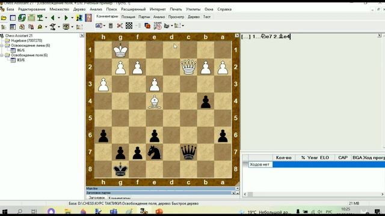Click the 'Заголовок' tab below the board
385x216 pixels.
point(97,197)
